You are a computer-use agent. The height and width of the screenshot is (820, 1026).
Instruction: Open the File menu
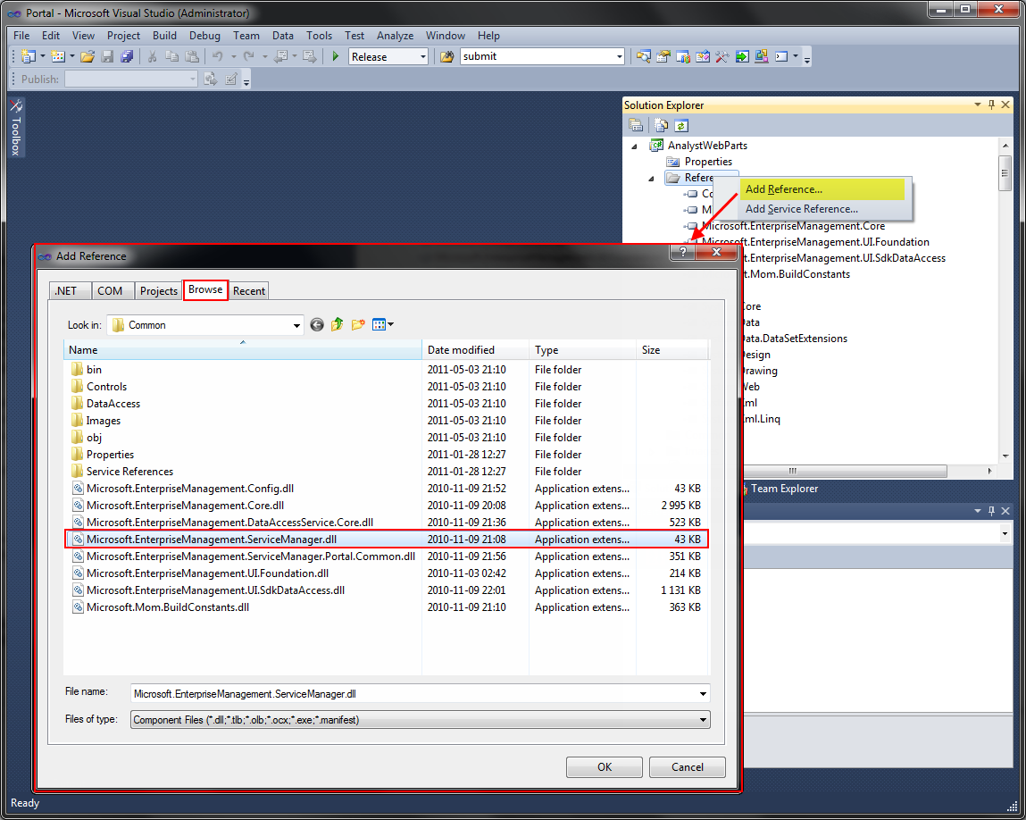(x=21, y=36)
